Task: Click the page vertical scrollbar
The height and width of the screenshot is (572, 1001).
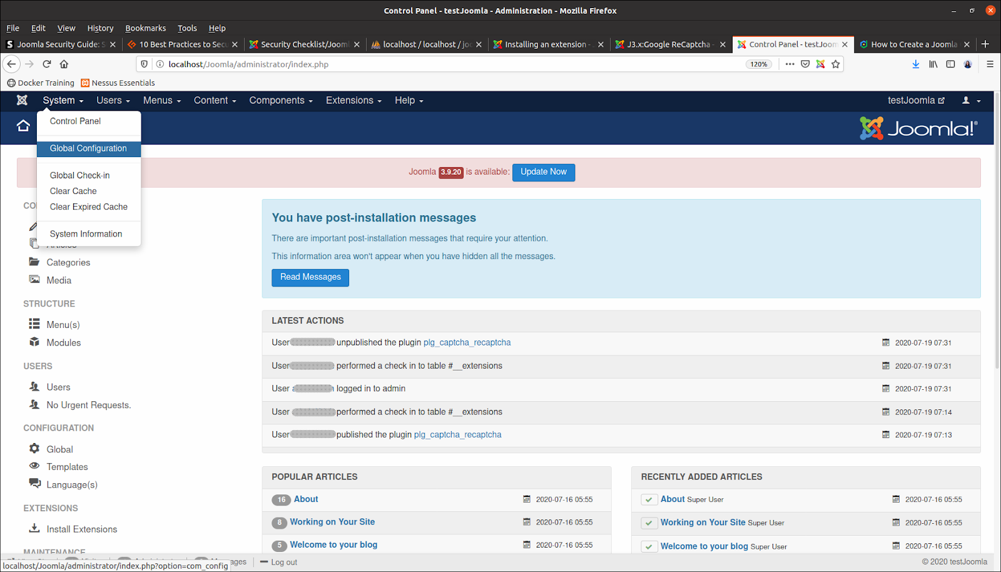Action: pyautogui.click(x=997, y=230)
